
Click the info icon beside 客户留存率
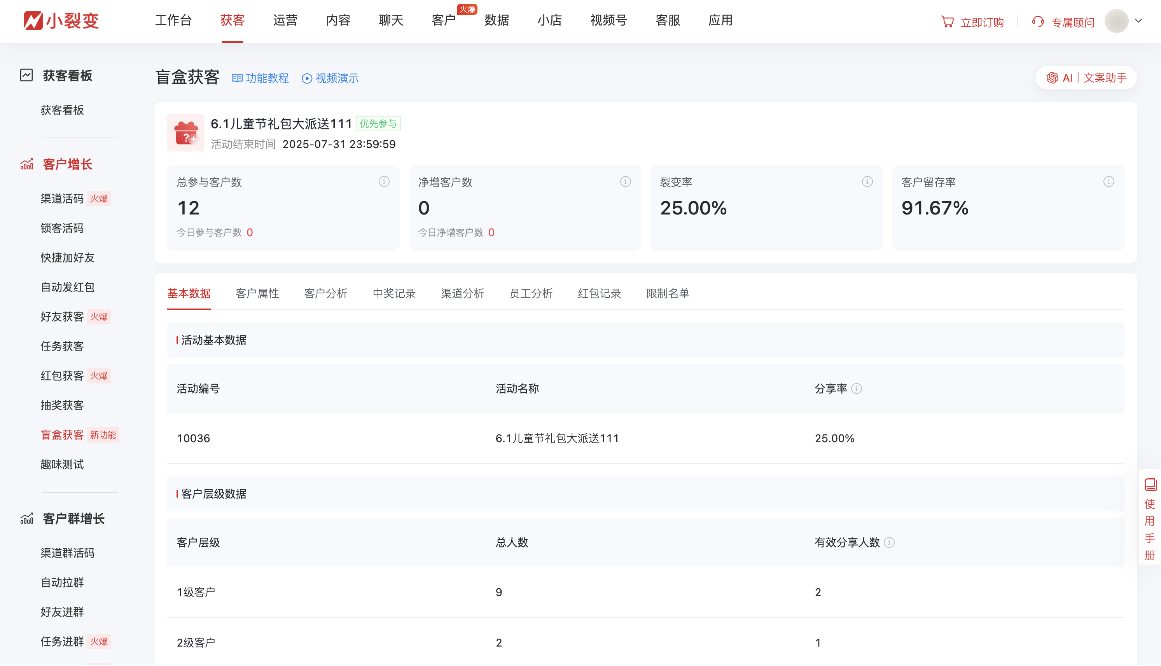pos(1109,181)
